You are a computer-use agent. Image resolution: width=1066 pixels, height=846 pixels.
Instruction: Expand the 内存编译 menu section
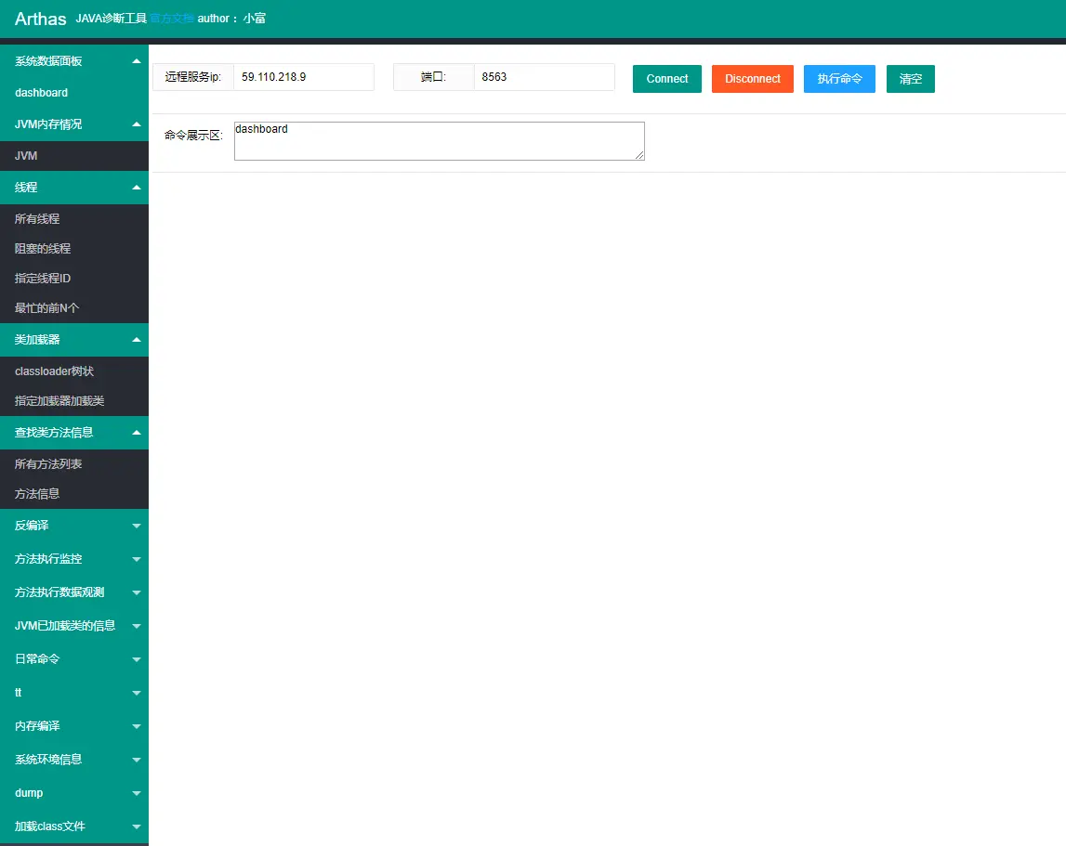click(74, 725)
